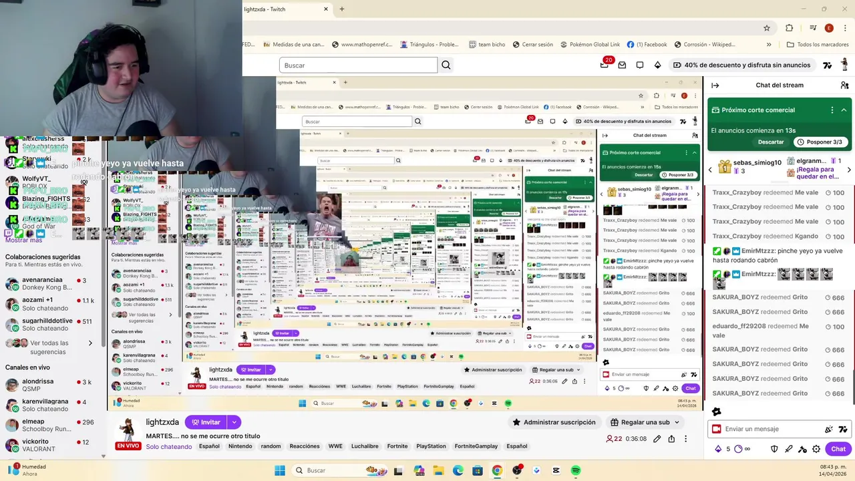Show next gift leaderboard entry

point(849,170)
